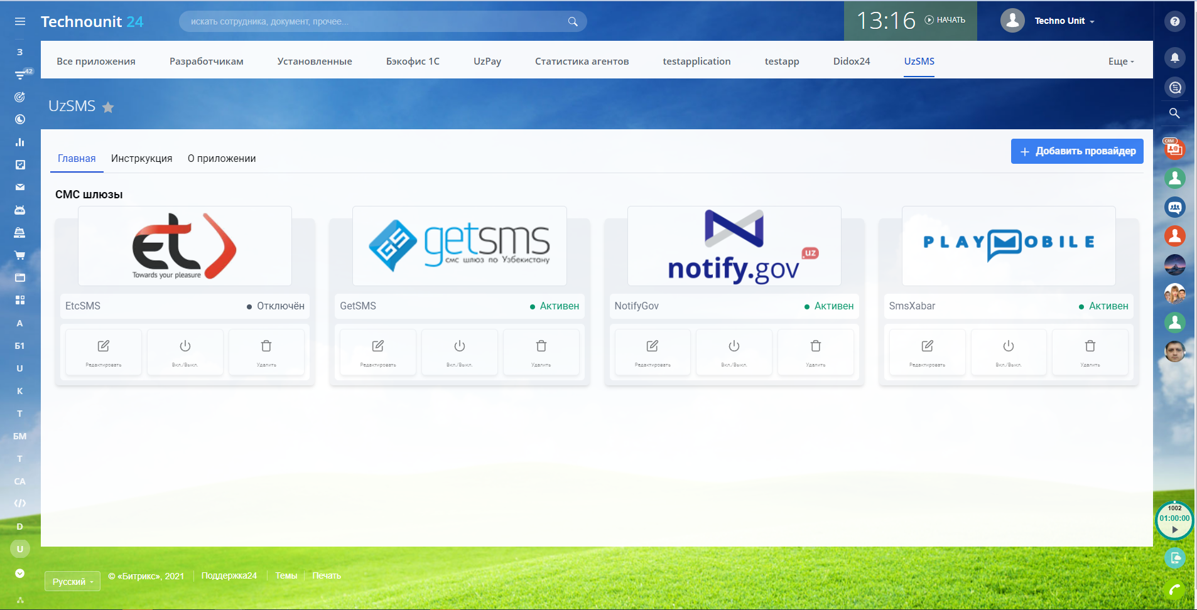Click the magnifier icon in right panel
Screen dimensions: 1197x610
(x=1174, y=114)
